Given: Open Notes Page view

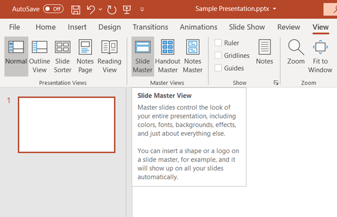Looking at the screenshot, I should (x=85, y=56).
